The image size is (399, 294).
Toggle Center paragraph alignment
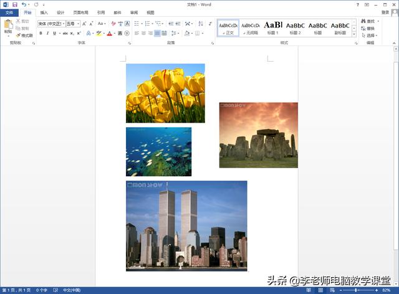pyautogui.click(x=143, y=33)
